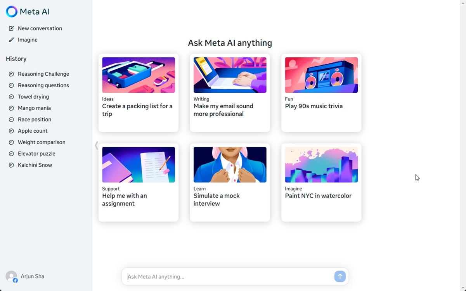
Task: Open the "Apple count" conversation
Action: [x=33, y=131]
